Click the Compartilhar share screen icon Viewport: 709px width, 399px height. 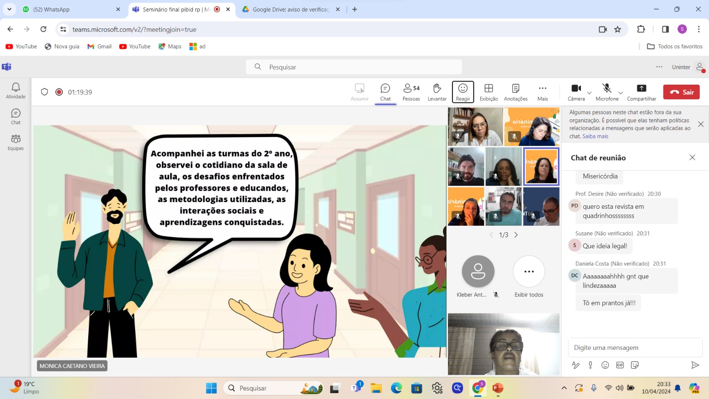641,88
